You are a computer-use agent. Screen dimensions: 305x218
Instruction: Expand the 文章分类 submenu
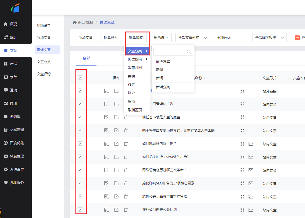click(137, 51)
